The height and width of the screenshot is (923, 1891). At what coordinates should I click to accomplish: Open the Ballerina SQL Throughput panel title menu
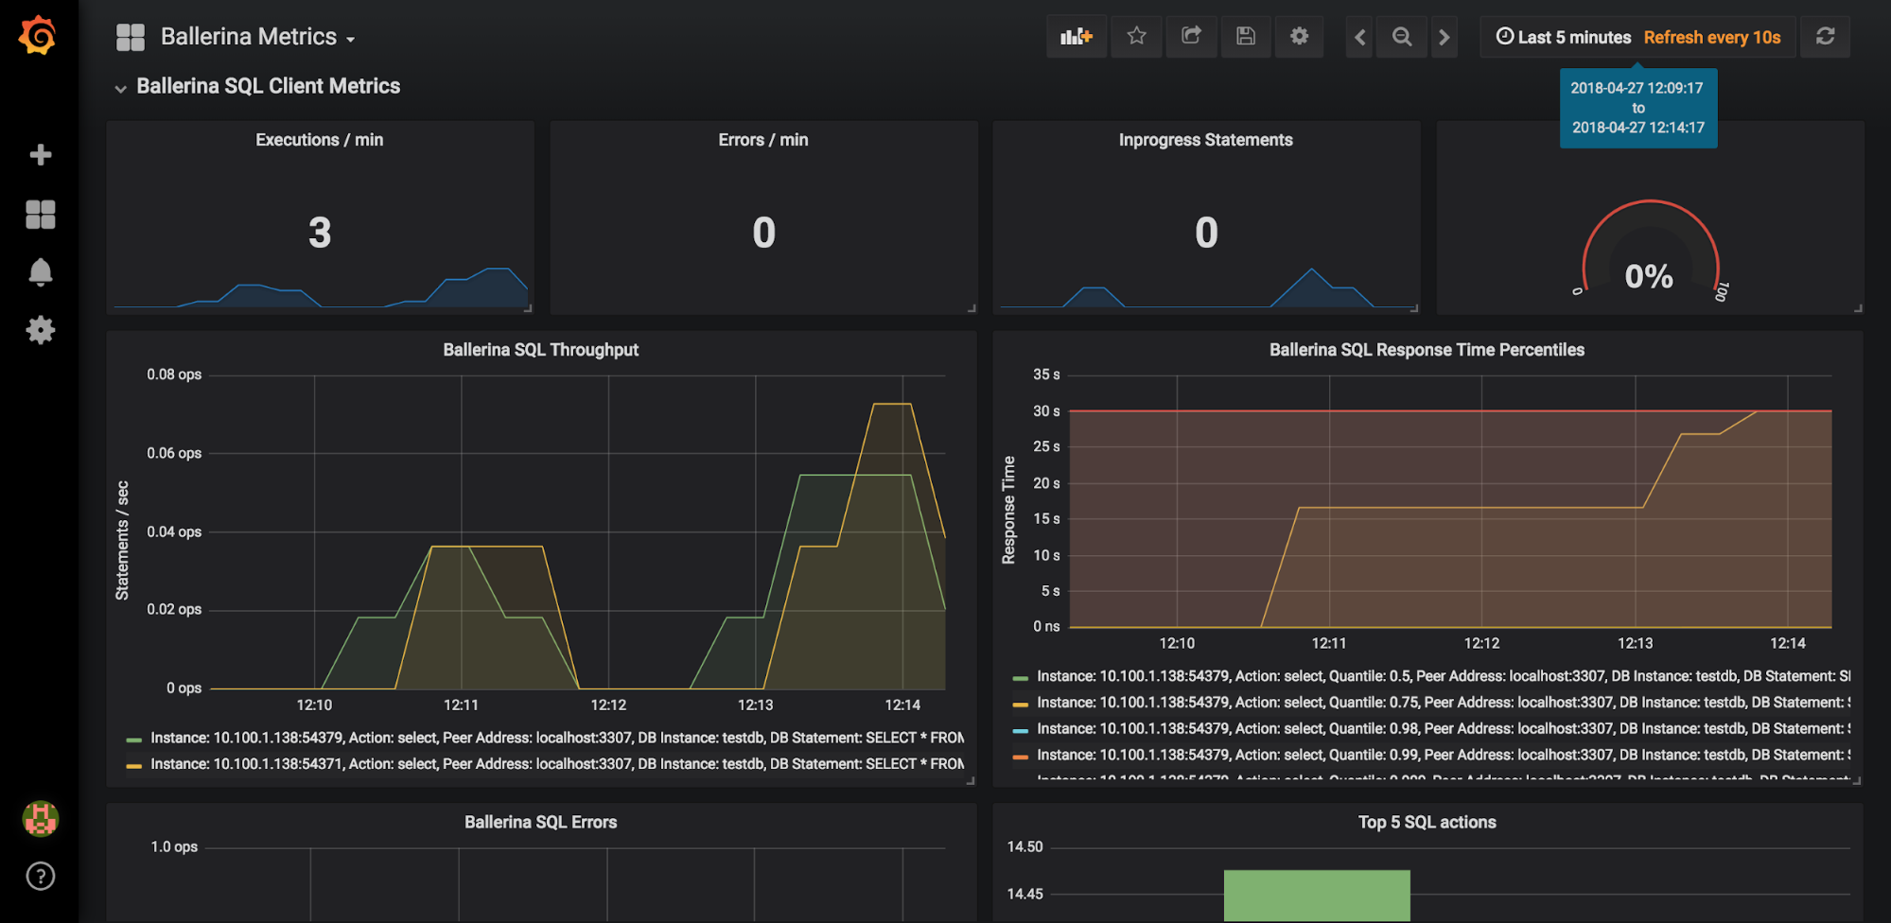pos(540,350)
